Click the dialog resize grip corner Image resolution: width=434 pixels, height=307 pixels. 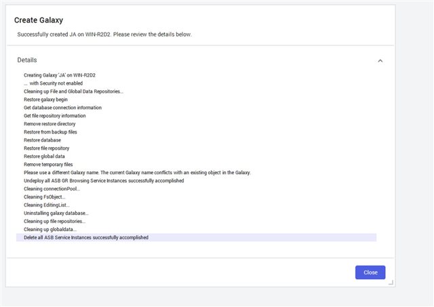point(391,283)
